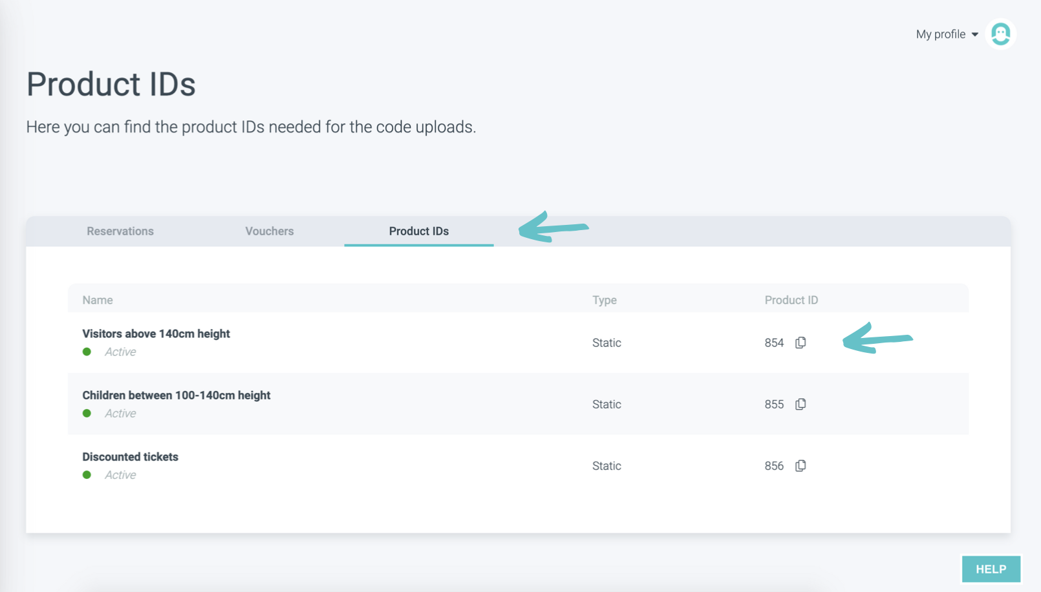Click the profile avatar icon
This screenshot has height=592, width=1041.
tap(1000, 34)
